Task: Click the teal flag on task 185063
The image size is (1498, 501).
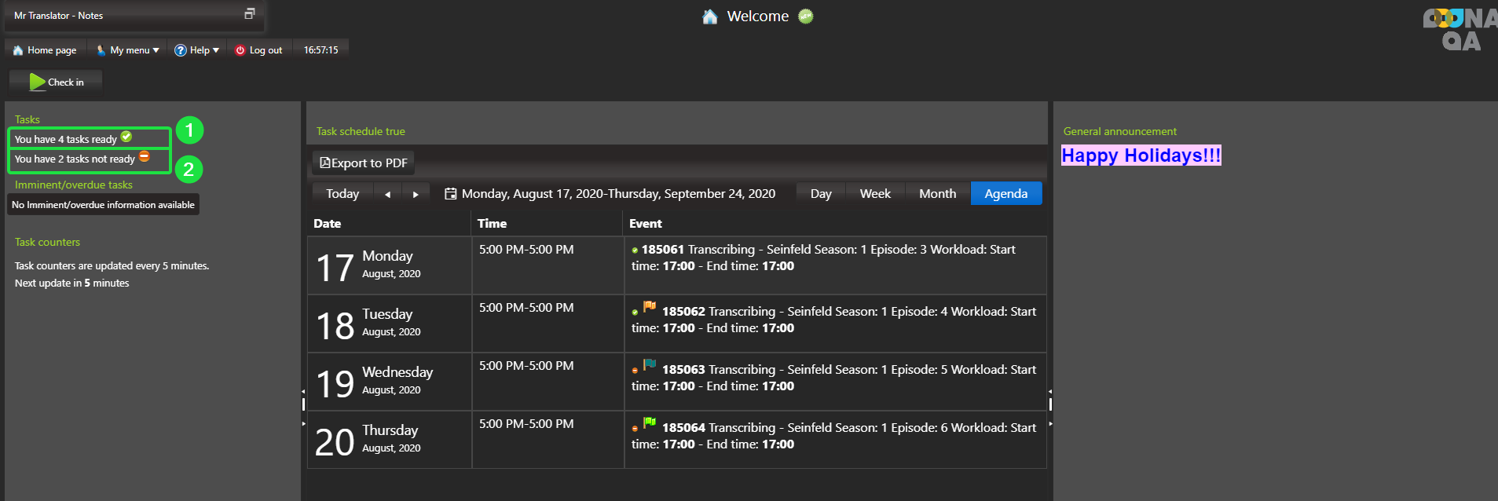Action: (x=650, y=364)
